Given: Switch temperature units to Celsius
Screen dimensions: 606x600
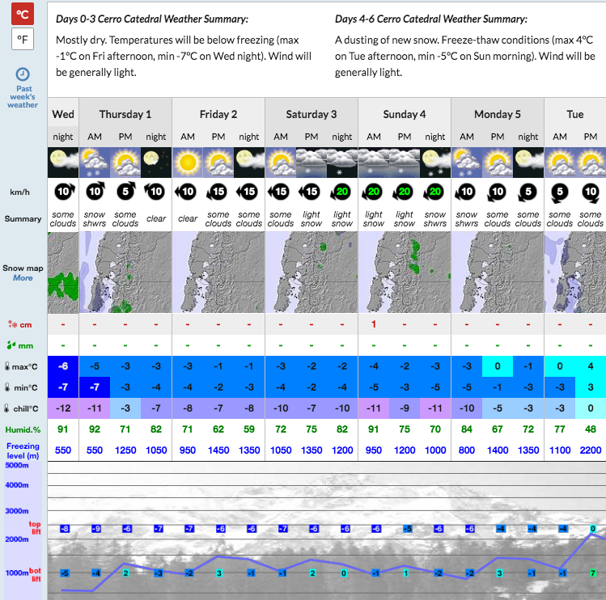Looking at the screenshot, I should click(x=23, y=15).
